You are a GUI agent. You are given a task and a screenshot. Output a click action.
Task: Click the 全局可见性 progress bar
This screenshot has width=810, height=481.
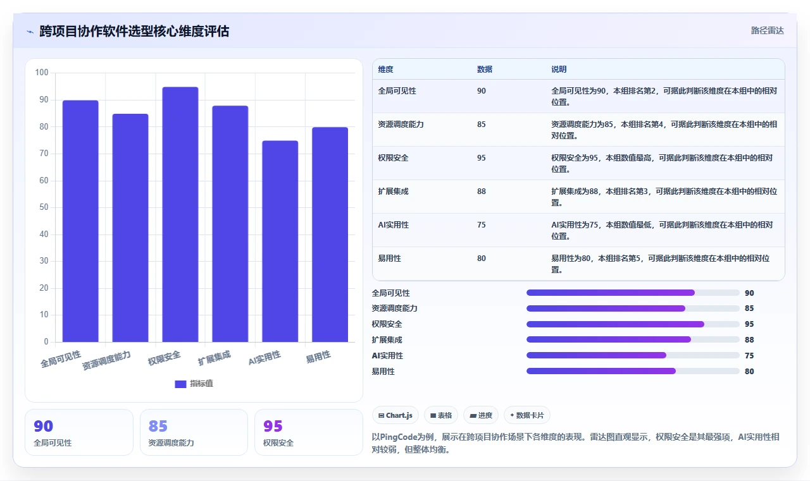coord(633,293)
